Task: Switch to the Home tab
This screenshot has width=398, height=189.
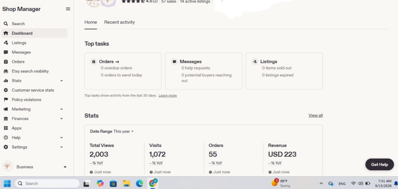Action: click(90, 22)
